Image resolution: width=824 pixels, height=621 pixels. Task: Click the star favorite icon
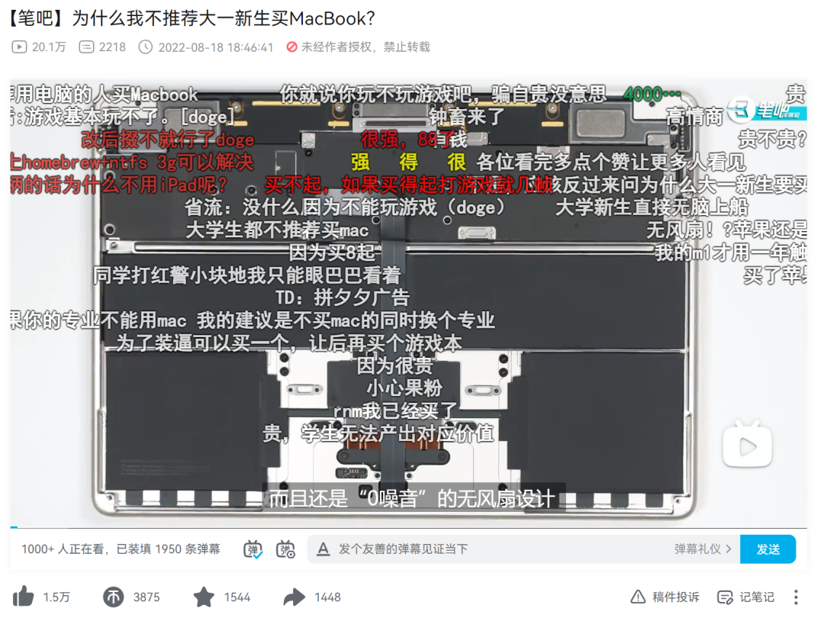(204, 597)
